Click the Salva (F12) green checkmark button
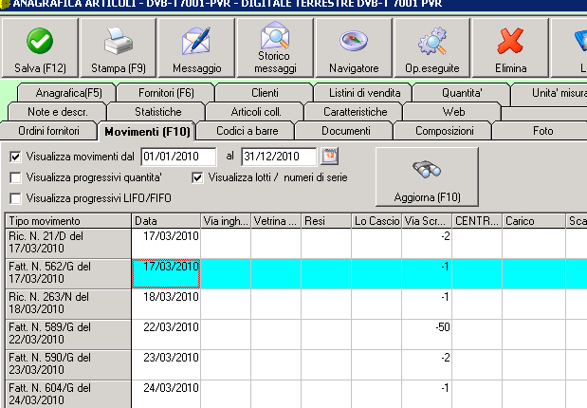 [40, 47]
